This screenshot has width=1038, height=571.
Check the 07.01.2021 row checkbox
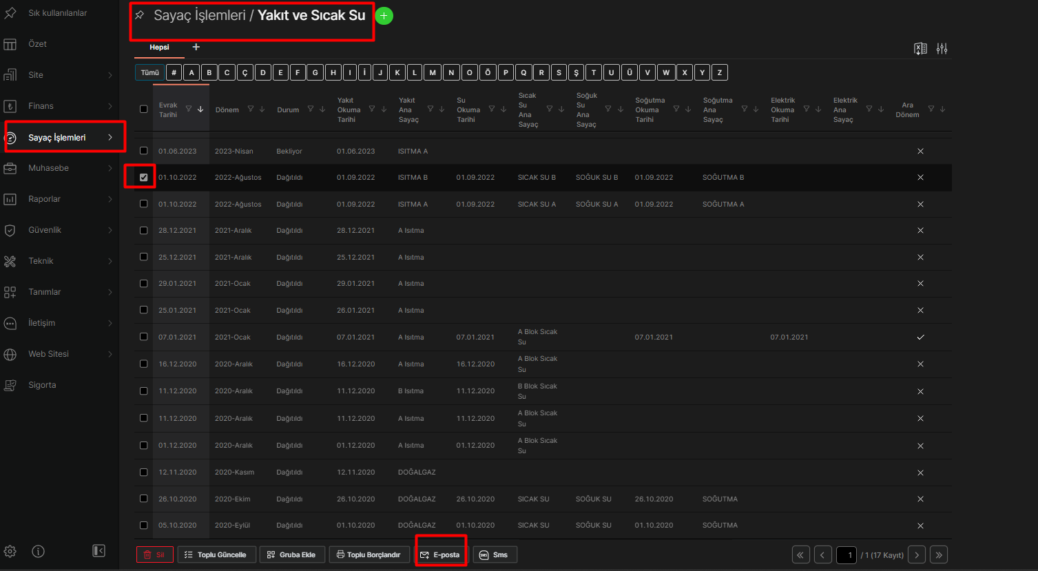coord(143,336)
